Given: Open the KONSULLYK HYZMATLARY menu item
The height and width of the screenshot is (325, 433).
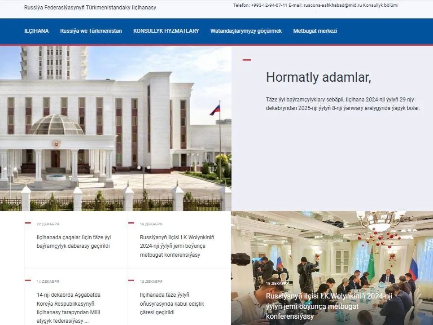Looking at the screenshot, I should pyautogui.click(x=166, y=31).
